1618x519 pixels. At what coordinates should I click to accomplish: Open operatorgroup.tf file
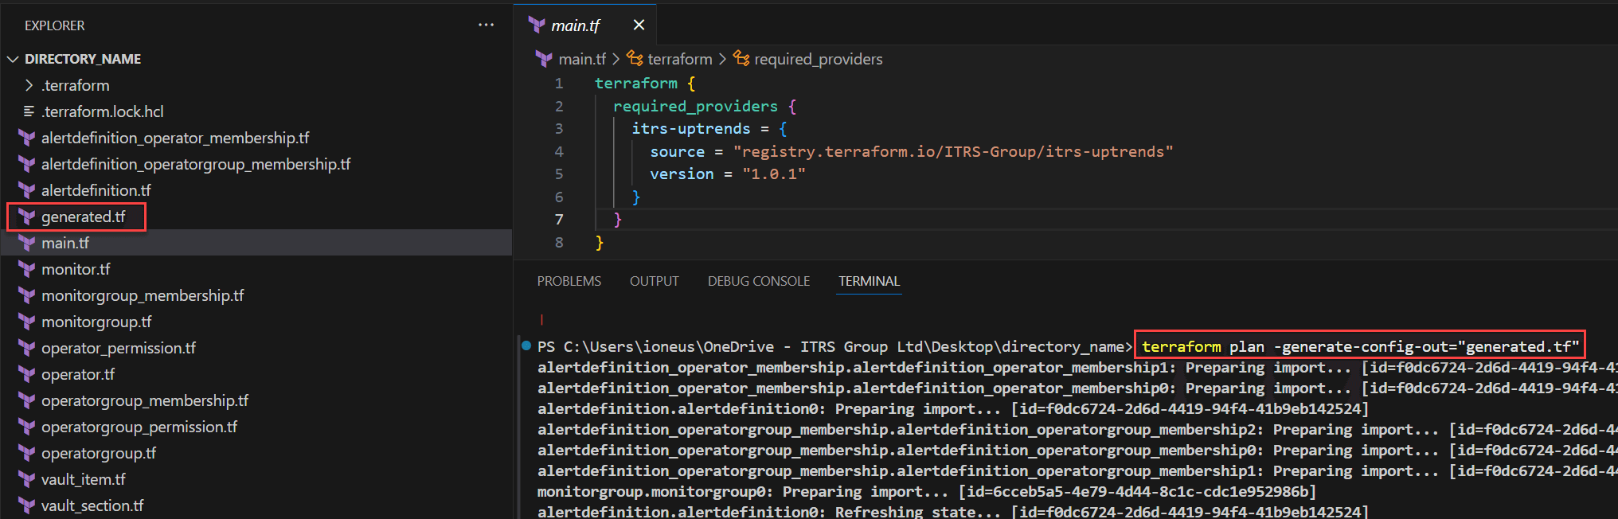coord(99,453)
